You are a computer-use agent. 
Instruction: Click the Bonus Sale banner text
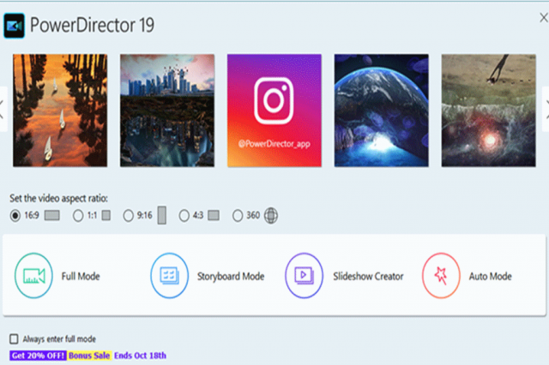89,356
